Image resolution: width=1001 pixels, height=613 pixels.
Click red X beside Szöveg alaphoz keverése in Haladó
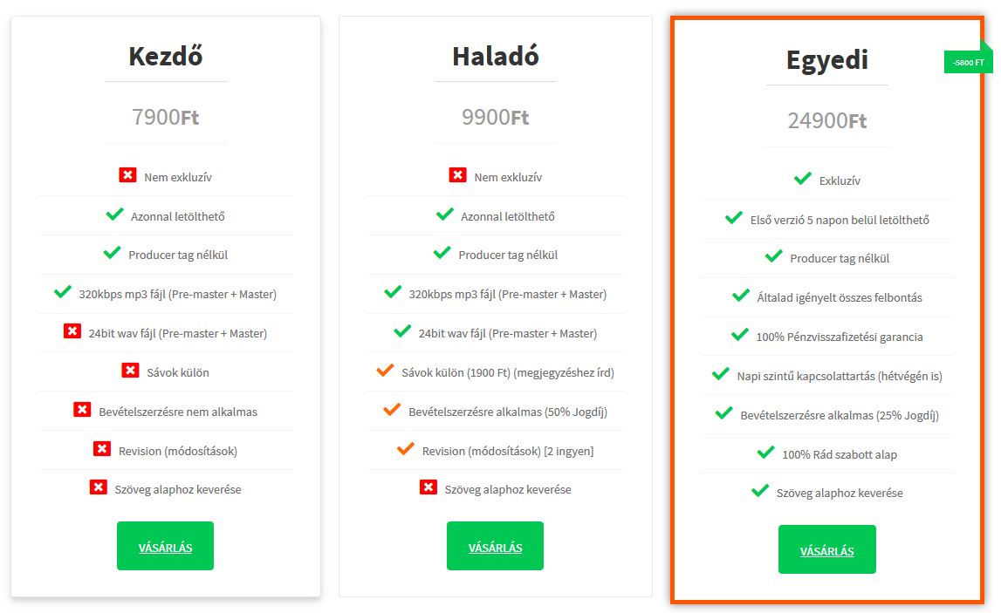tap(428, 487)
